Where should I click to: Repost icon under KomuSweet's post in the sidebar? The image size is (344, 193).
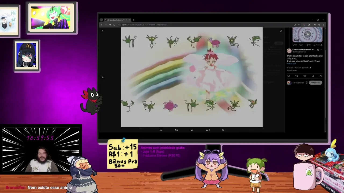pos(297,76)
